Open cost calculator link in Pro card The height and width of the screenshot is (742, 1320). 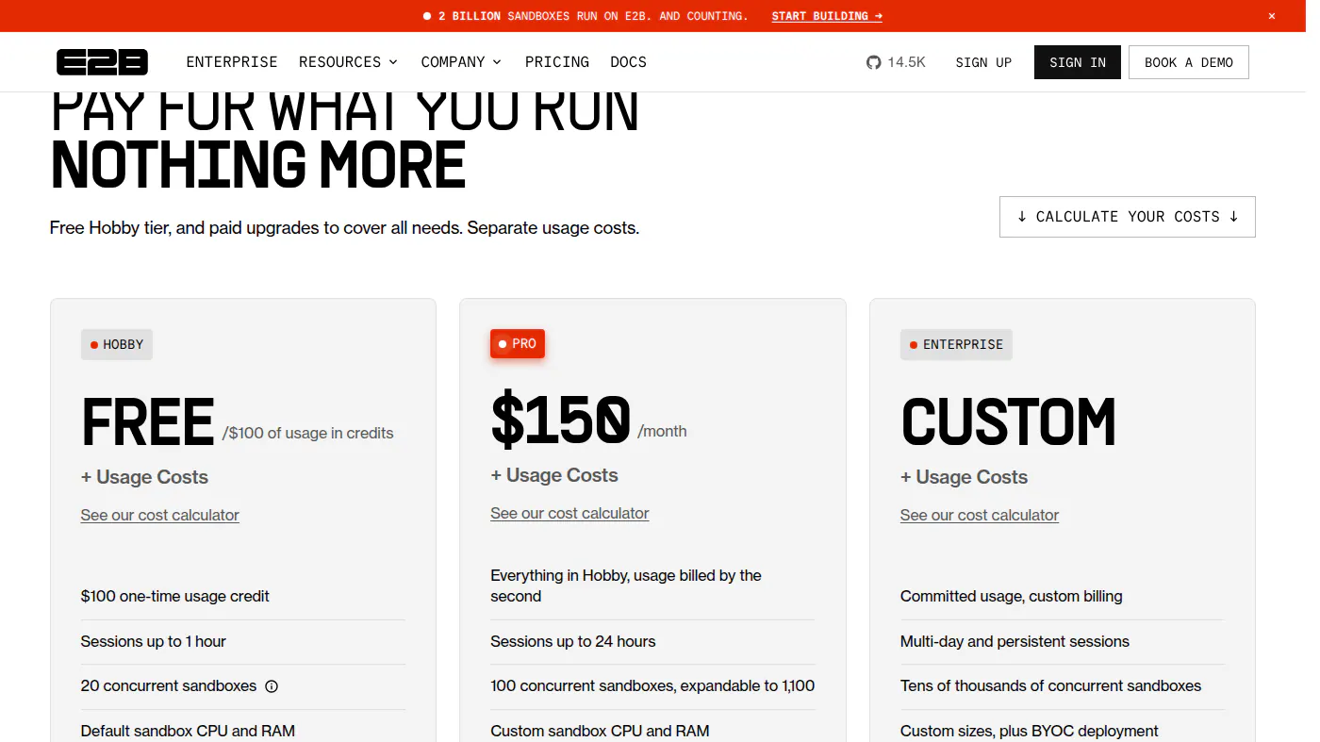[x=569, y=513]
